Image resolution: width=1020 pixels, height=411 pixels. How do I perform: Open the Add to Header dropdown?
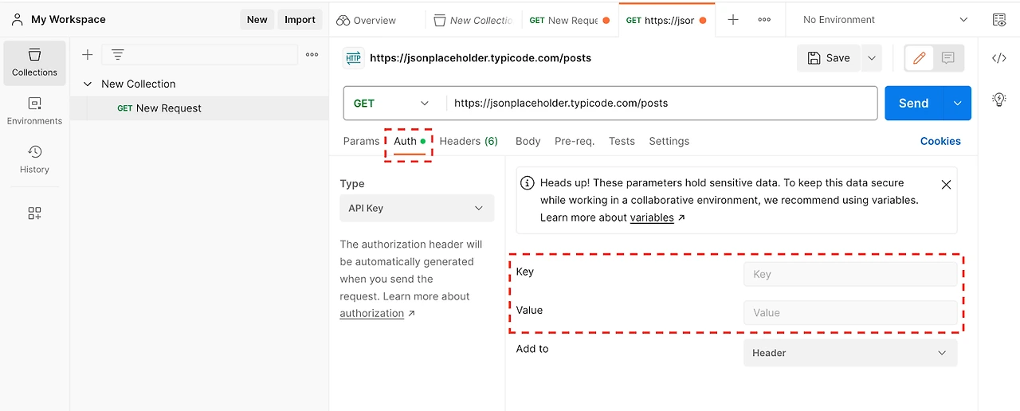[850, 353]
